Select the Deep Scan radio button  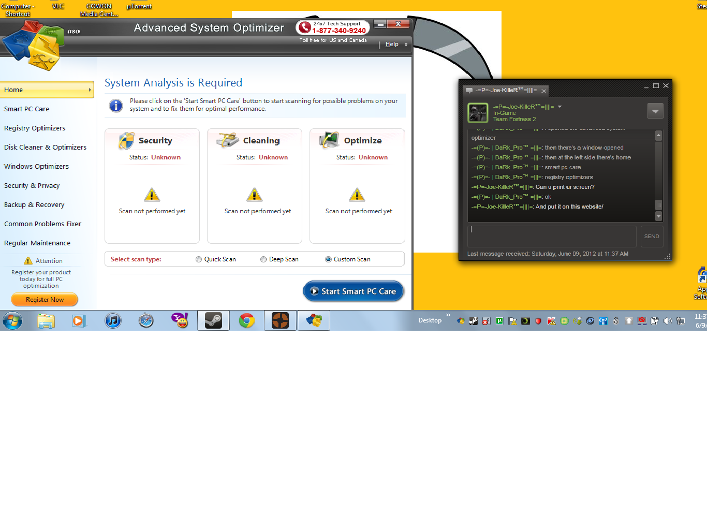pos(263,259)
